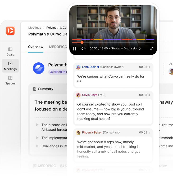Click Lana Steiner's avatar
The height and width of the screenshot is (179, 173).
(78, 67)
